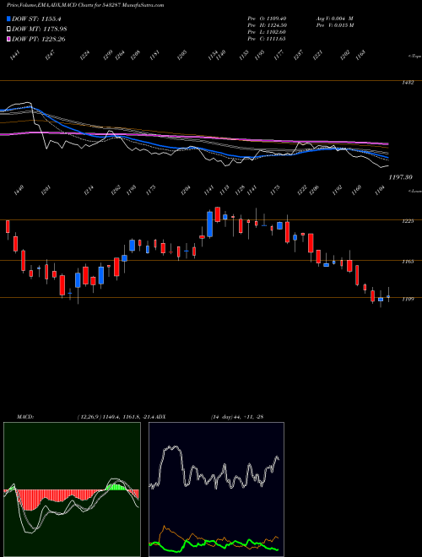
Task: Click the 1441 top value at far left
Action: (14, 56)
